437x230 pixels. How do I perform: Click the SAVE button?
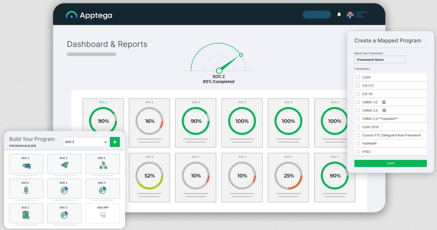(x=390, y=163)
